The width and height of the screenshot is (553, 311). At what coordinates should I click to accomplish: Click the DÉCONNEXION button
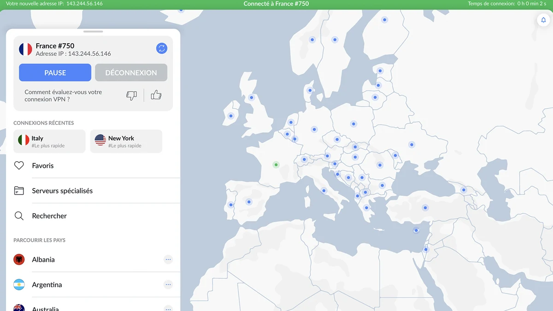tap(131, 73)
